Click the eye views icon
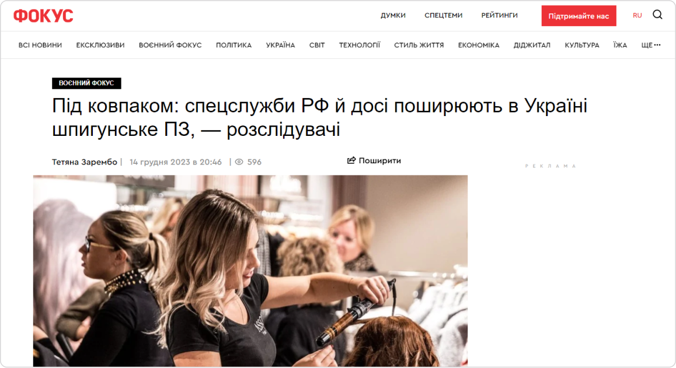 click(239, 162)
